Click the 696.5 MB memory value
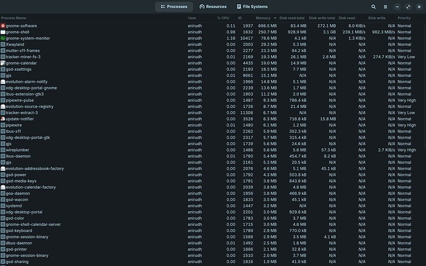 267,26
